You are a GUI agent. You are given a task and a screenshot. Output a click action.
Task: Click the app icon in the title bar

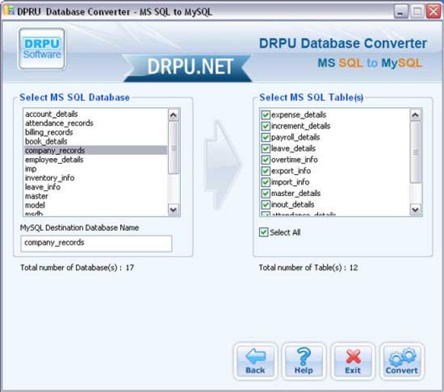pyautogui.click(x=9, y=11)
